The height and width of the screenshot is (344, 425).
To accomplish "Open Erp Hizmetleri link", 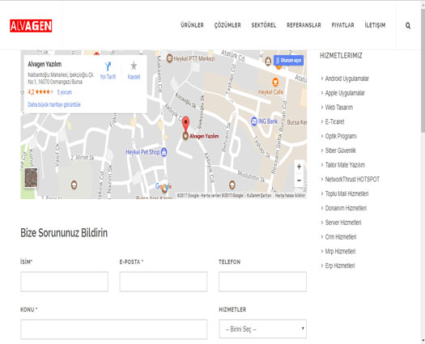I will point(340,265).
